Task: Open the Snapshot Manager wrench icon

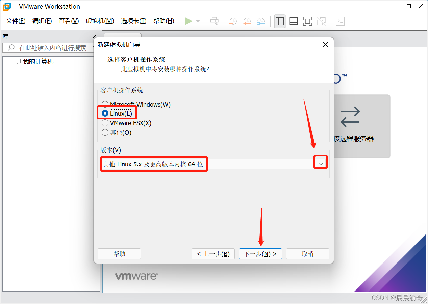Action: (261, 21)
